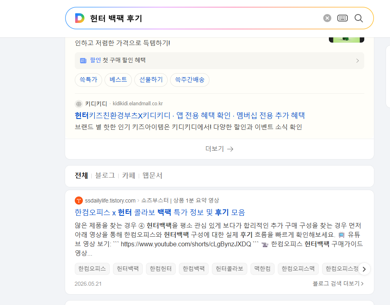
Task: Switch to the 전체 tab
Action: pos(81,176)
